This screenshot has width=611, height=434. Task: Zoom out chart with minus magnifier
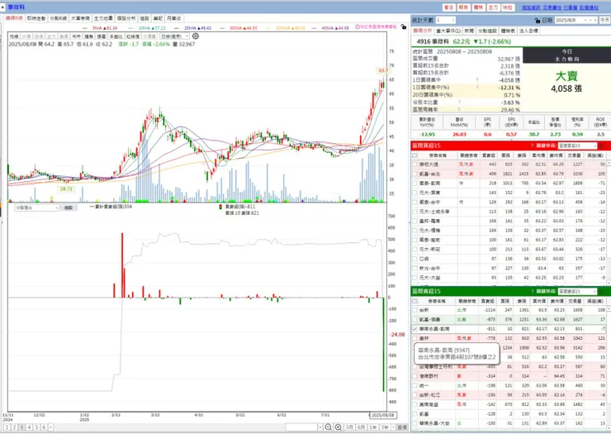[x=328, y=427]
